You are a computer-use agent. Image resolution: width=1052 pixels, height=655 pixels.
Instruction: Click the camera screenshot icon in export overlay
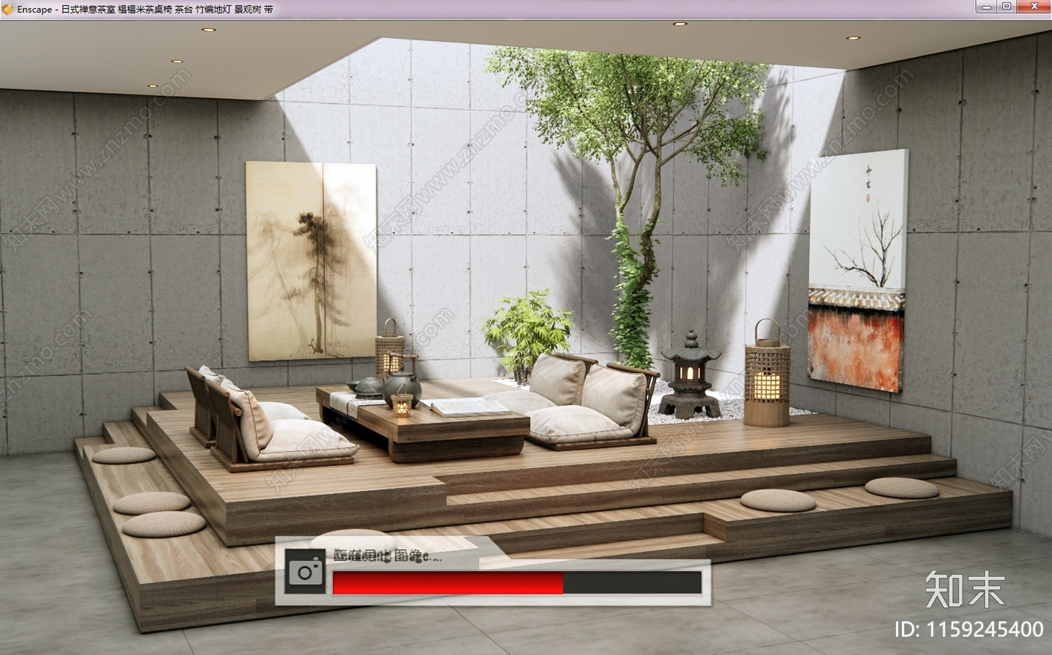tap(306, 572)
